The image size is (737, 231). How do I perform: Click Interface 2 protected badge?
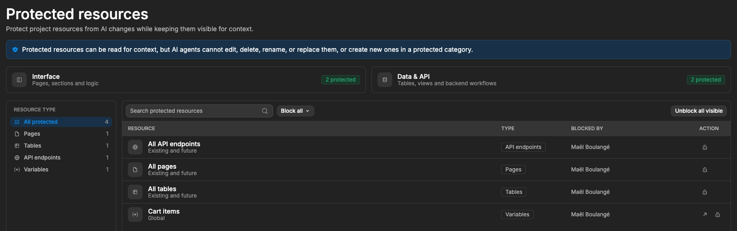pyautogui.click(x=341, y=80)
